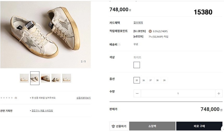View the third product thumbnail image
Screen dimensions: 224x132
45,78
